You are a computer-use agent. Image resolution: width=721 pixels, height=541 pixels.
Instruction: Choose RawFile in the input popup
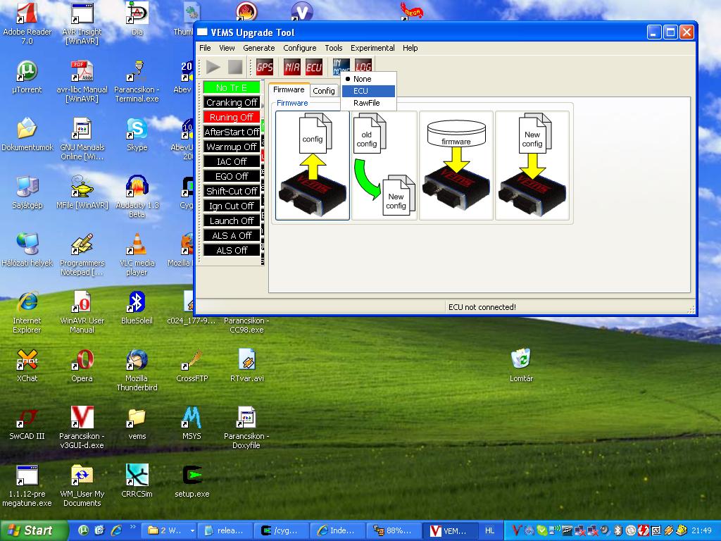(368, 103)
